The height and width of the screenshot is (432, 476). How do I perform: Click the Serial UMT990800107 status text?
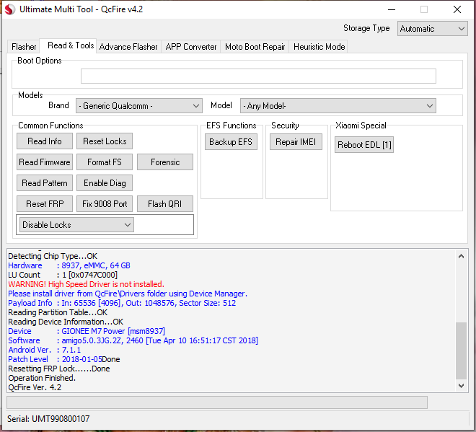tap(48, 419)
